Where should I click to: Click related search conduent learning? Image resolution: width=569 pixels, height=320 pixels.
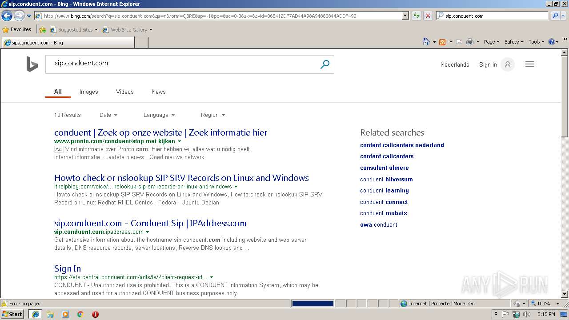point(385,190)
